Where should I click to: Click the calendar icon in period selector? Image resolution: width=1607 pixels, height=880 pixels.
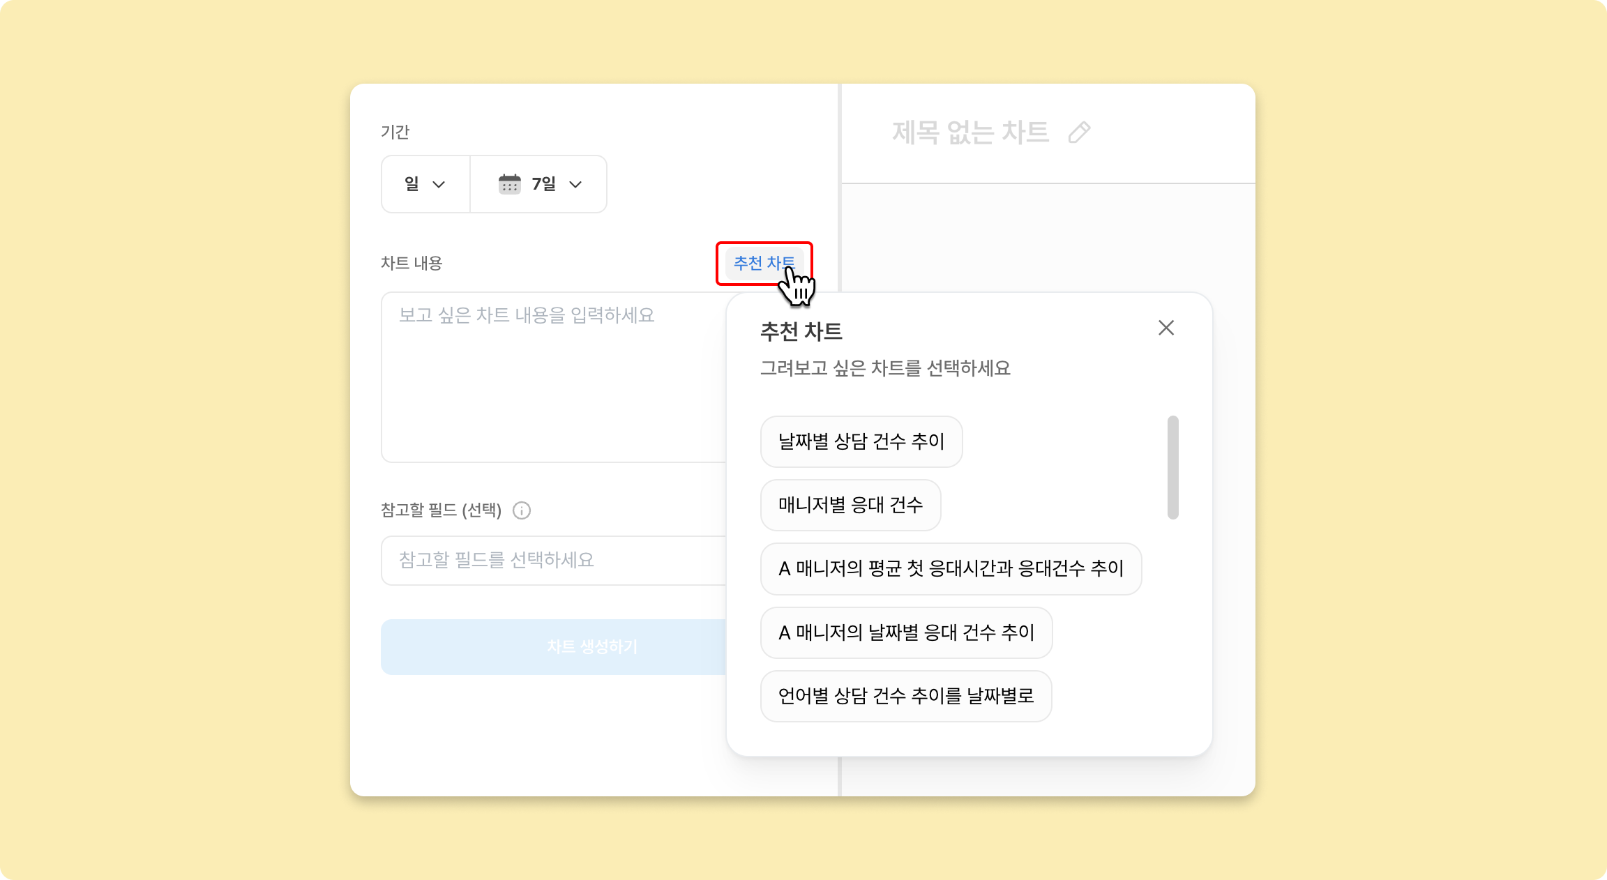click(x=509, y=184)
